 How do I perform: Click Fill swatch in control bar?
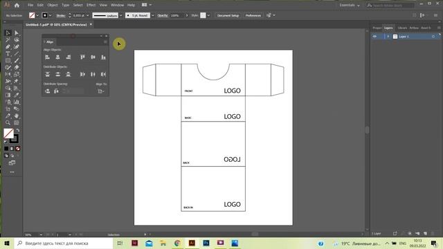tap(32, 15)
